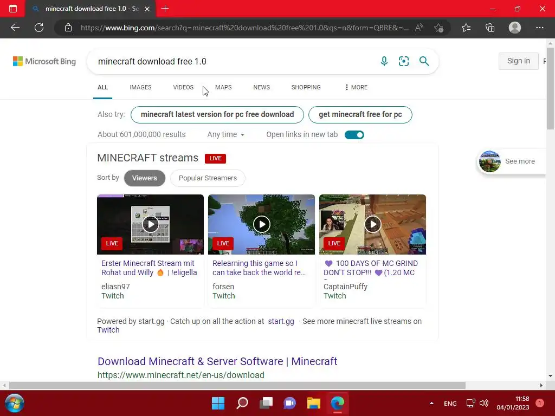This screenshot has width=555, height=416.
Task: Click in the Bing search box
Action: 234,61
